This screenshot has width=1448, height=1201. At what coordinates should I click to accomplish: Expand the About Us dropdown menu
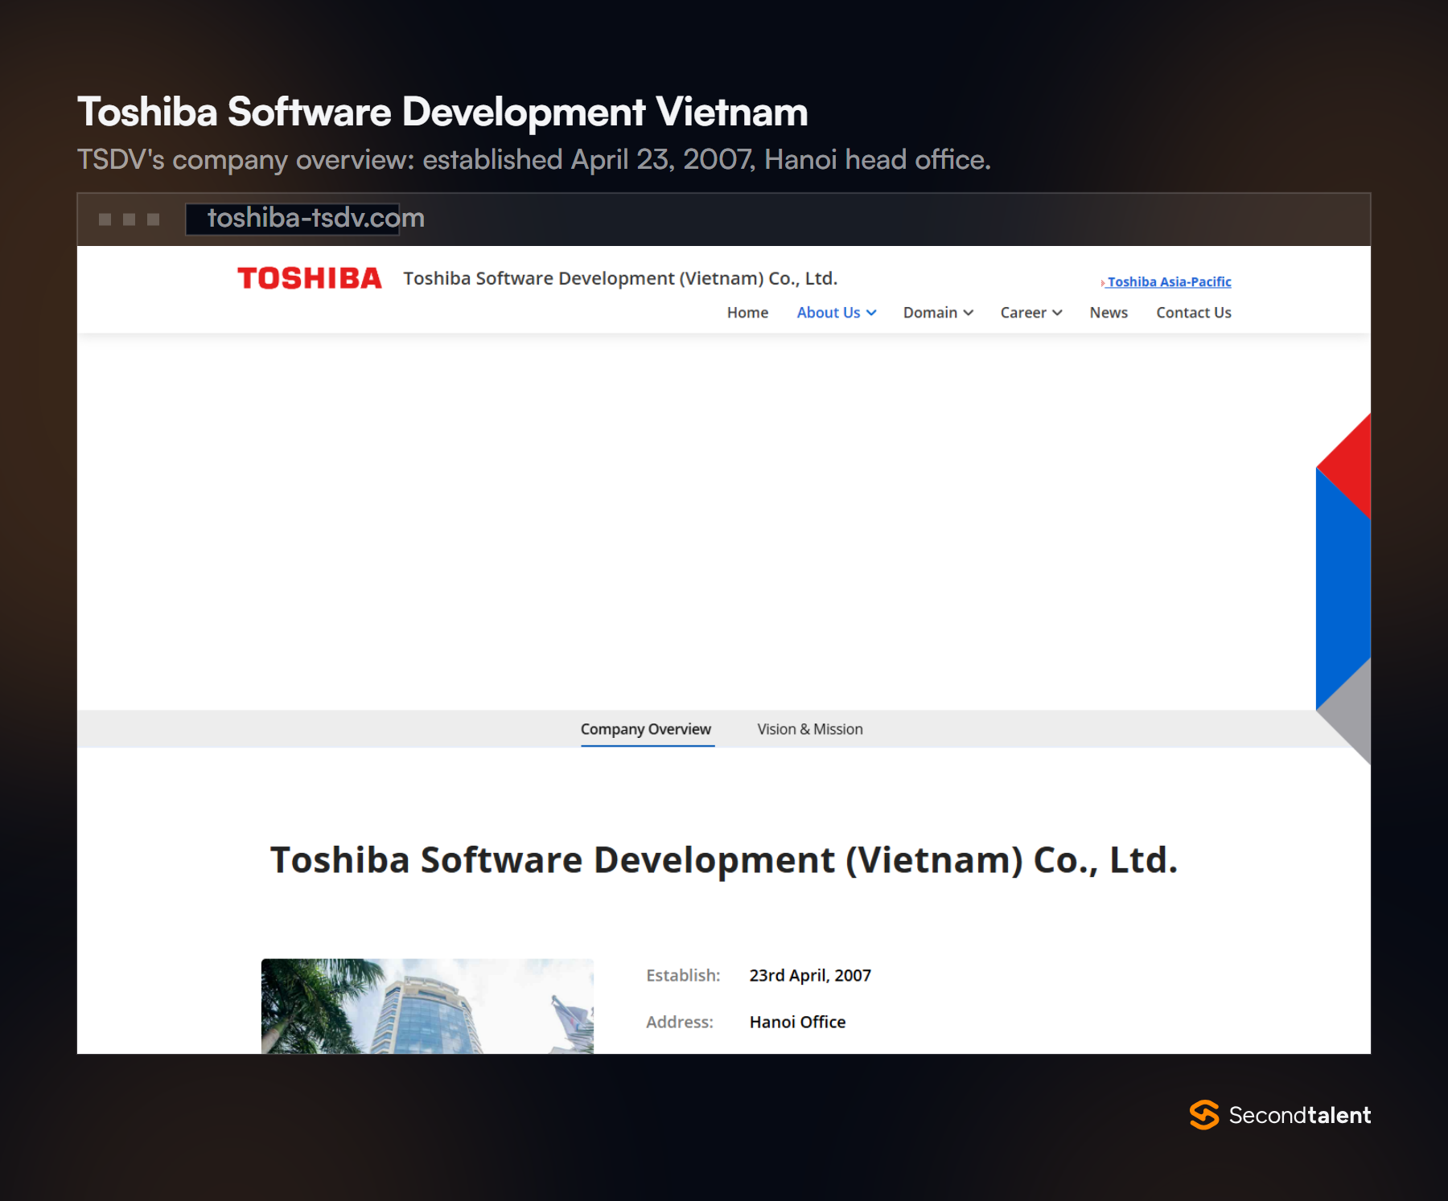(837, 313)
